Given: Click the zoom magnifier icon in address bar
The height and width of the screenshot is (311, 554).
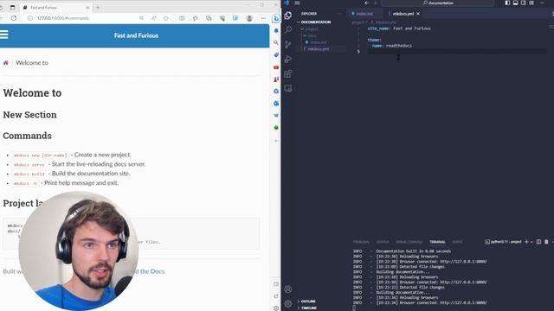Looking at the screenshot, I should pyautogui.click(x=141, y=18).
